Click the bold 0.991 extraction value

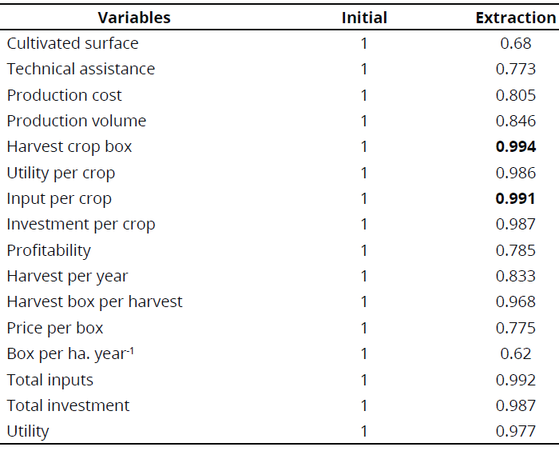(x=516, y=198)
